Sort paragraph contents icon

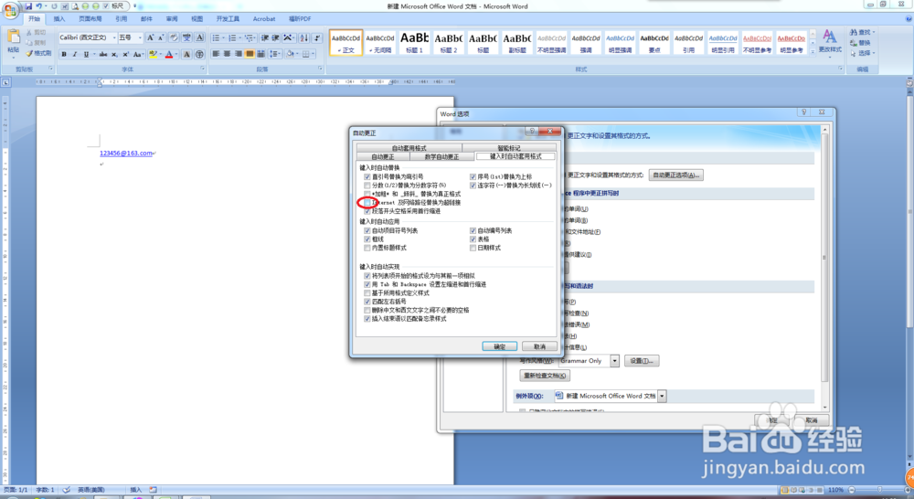[x=303, y=37]
